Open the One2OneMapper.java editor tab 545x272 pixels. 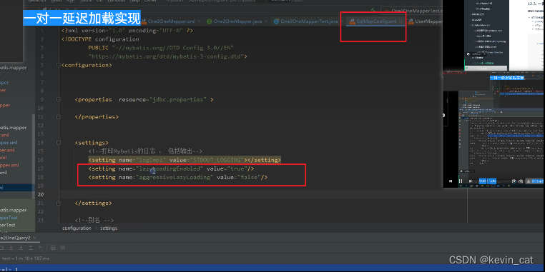coord(237,21)
